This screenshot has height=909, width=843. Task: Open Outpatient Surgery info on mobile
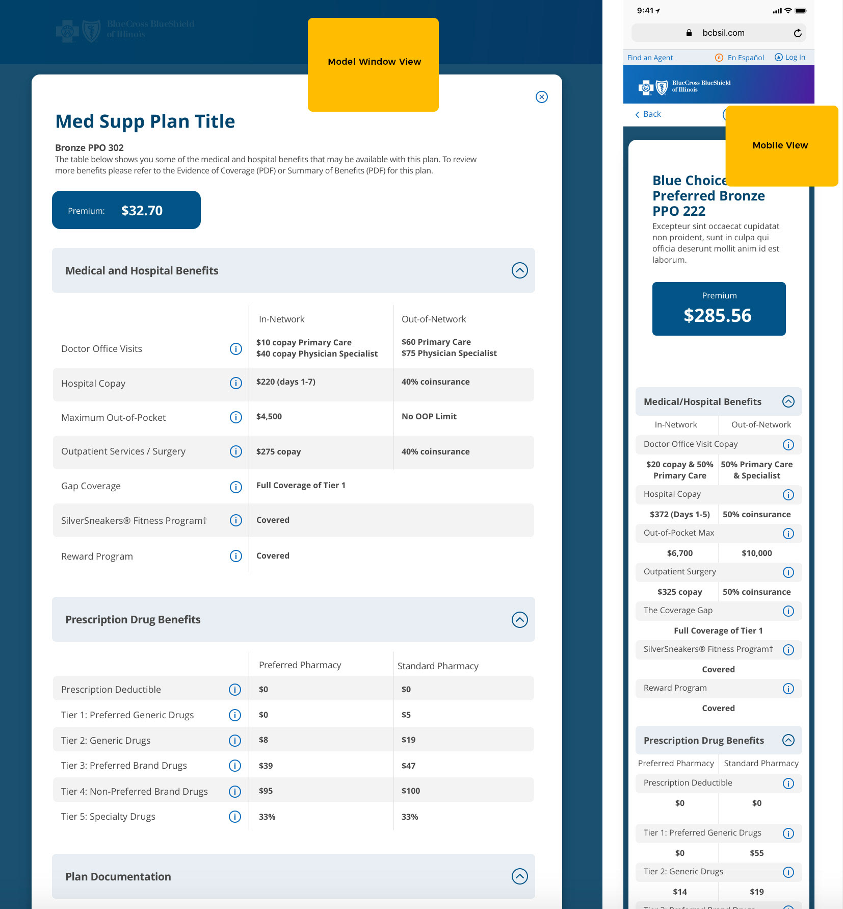coord(788,572)
